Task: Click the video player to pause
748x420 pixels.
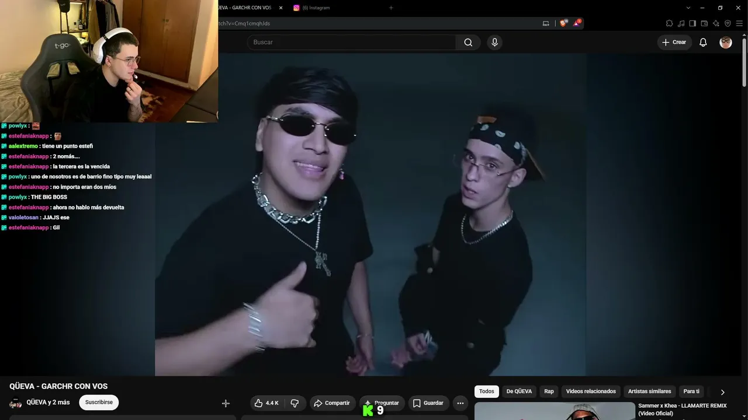Action: pyautogui.click(x=370, y=215)
